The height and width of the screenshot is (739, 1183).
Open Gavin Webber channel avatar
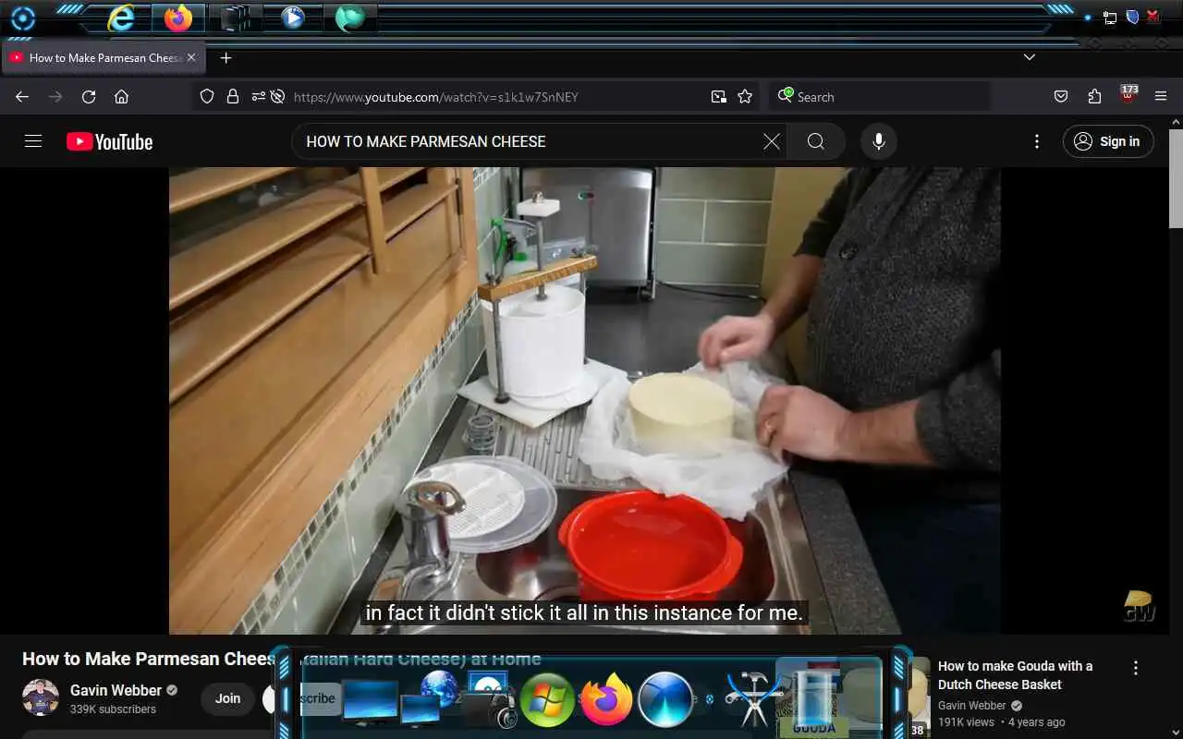(41, 697)
